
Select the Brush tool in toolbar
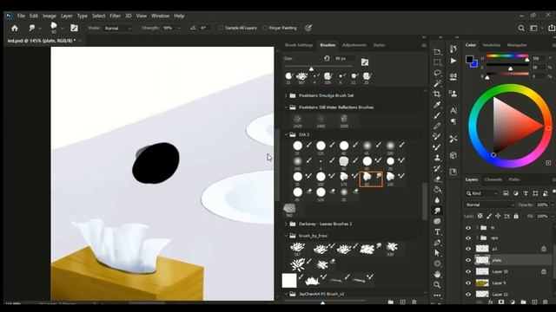pyautogui.click(x=437, y=115)
